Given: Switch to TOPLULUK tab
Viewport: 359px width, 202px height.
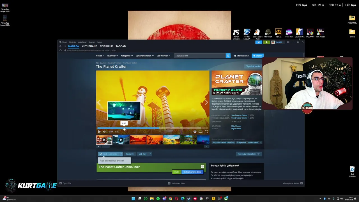Looking at the screenshot, I should [x=106, y=46].
